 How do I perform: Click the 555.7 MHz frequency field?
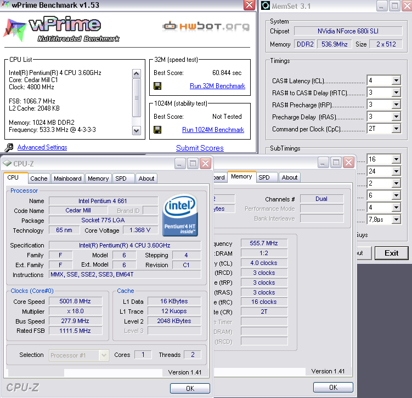pos(264,243)
